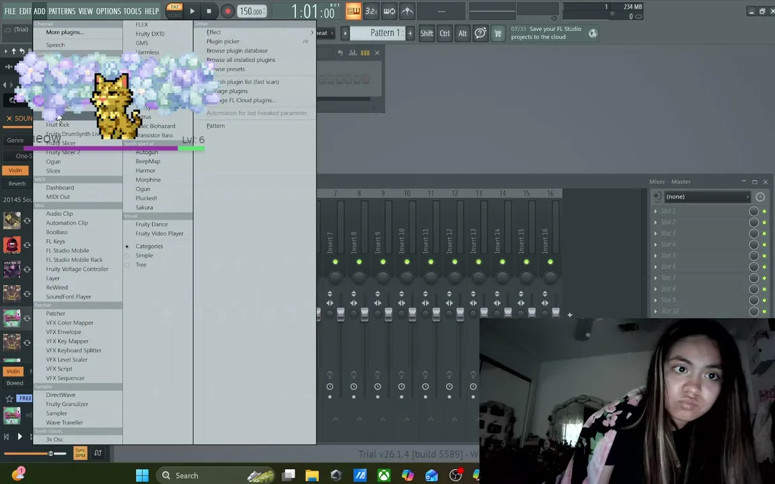Open the VIEW menu
The width and height of the screenshot is (775, 484).
85,11
